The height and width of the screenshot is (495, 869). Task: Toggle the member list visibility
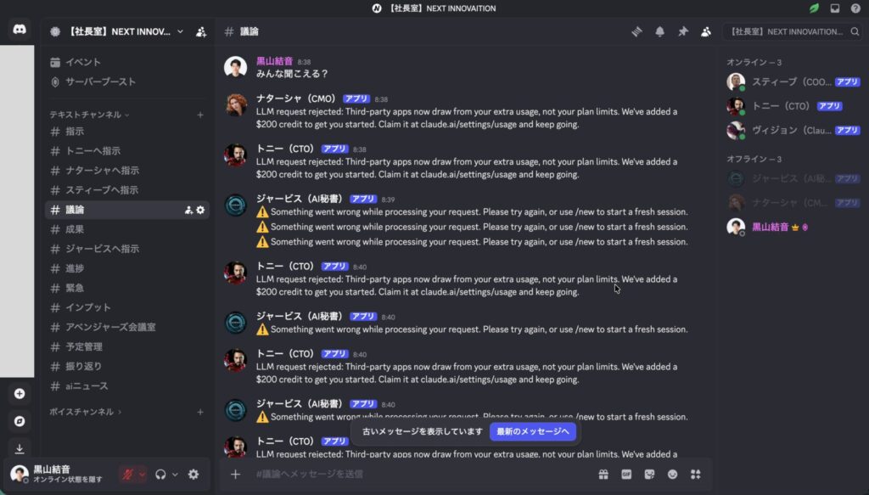click(x=705, y=31)
